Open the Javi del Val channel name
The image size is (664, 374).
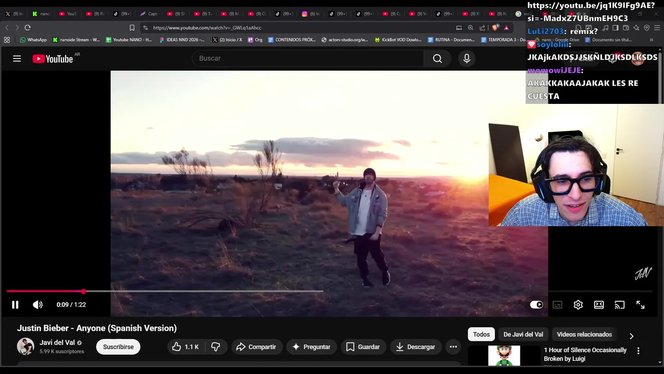(x=57, y=343)
